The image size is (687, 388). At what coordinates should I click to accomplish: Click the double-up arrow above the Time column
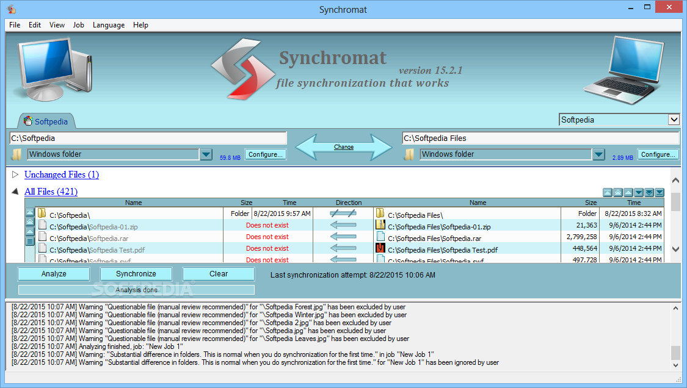(618, 193)
